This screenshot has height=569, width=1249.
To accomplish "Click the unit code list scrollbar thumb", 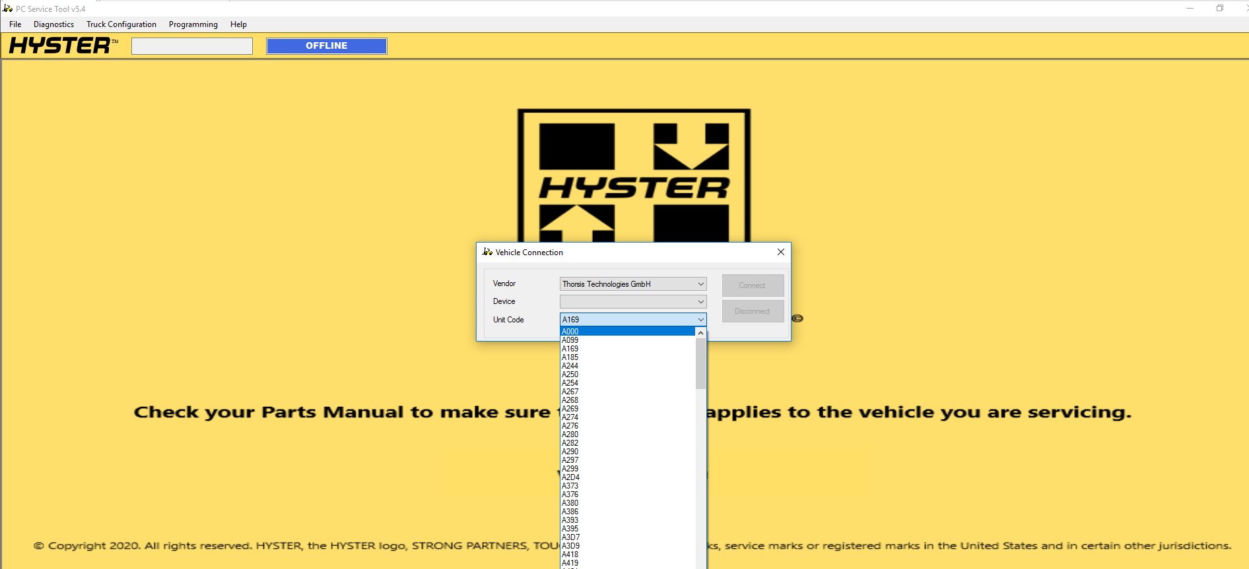I will click(x=700, y=363).
